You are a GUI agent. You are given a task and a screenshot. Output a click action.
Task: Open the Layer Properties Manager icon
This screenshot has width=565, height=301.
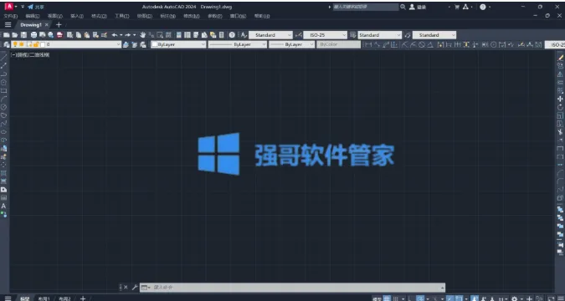click(x=7, y=44)
